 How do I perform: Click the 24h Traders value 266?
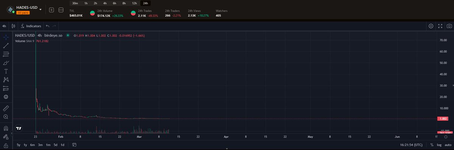pos(168,16)
